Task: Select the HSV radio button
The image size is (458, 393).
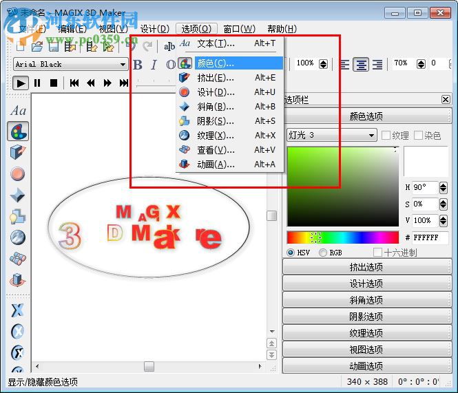Action: pos(291,253)
